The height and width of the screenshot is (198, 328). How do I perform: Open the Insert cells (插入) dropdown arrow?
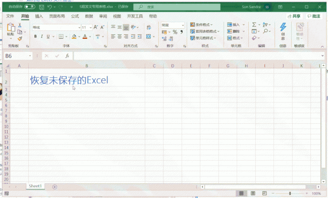tap(244, 25)
